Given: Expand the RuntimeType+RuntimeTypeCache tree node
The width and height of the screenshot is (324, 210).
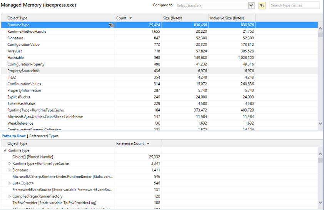Looking at the screenshot, I should pos(9,163).
